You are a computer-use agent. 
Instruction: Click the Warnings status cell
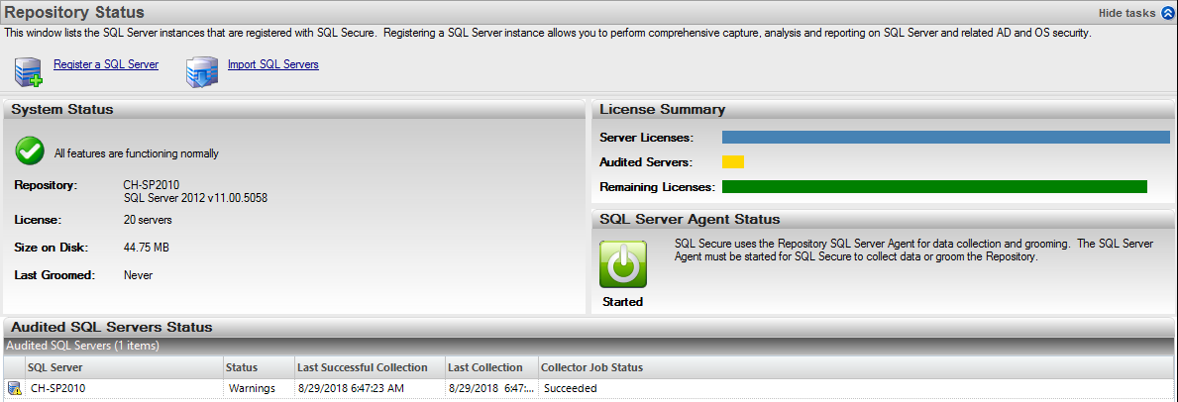tap(253, 388)
